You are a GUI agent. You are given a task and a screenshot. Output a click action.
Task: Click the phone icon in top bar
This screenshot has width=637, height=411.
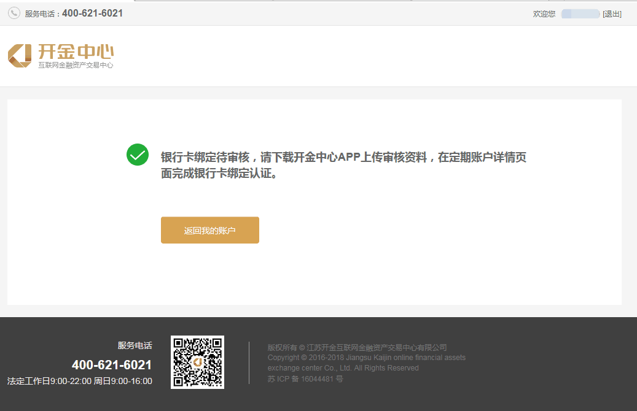click(14, 13)
